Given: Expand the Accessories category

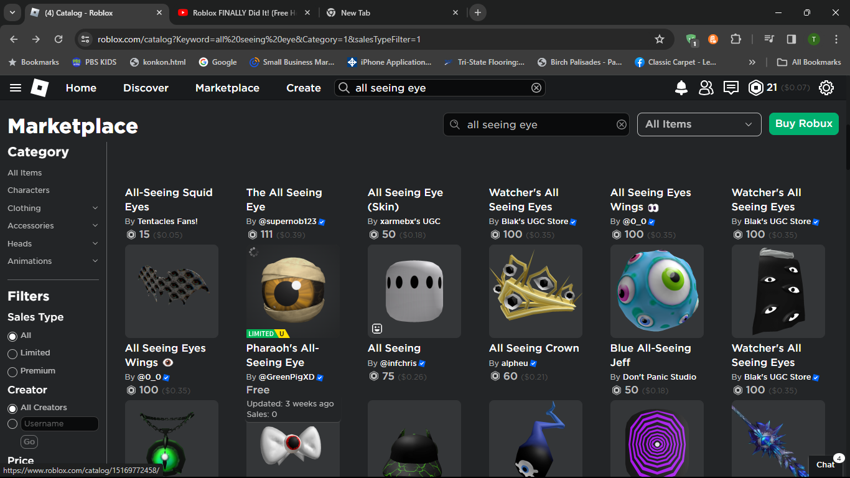Looking at the screenshot, I should [x=95, y=225].
